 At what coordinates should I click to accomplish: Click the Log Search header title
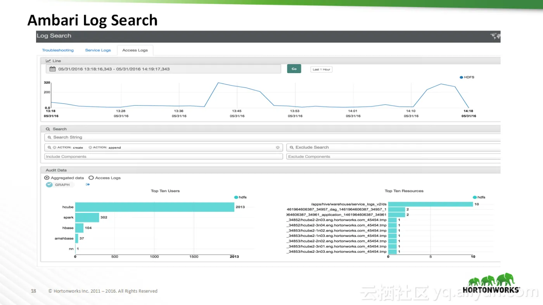tap(54, 36)
